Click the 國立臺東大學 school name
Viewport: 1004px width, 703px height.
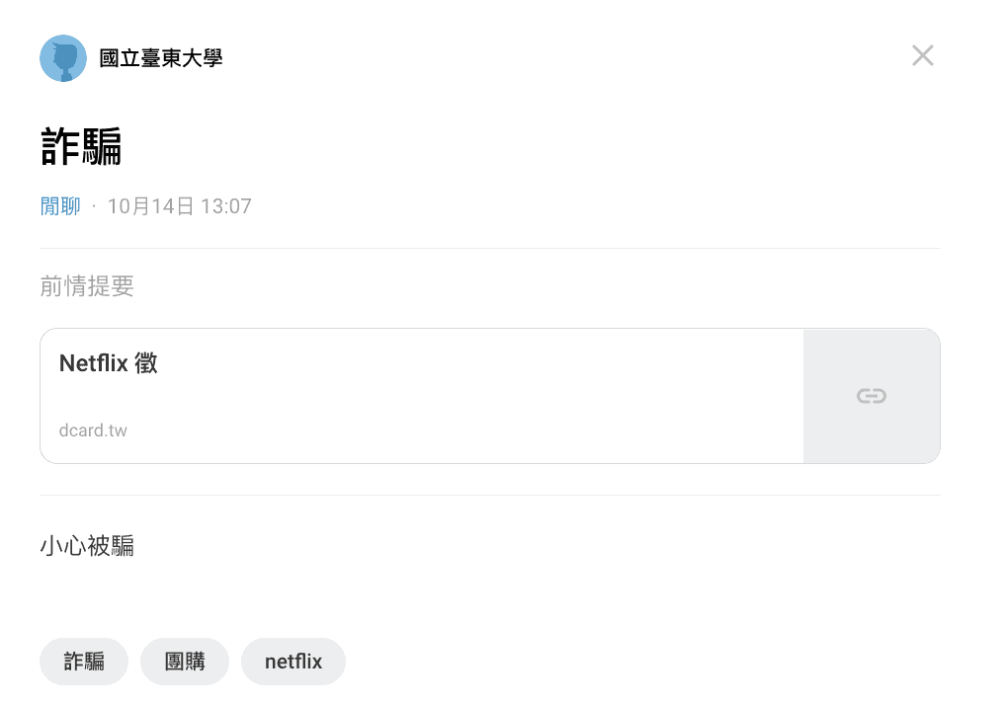161,58
